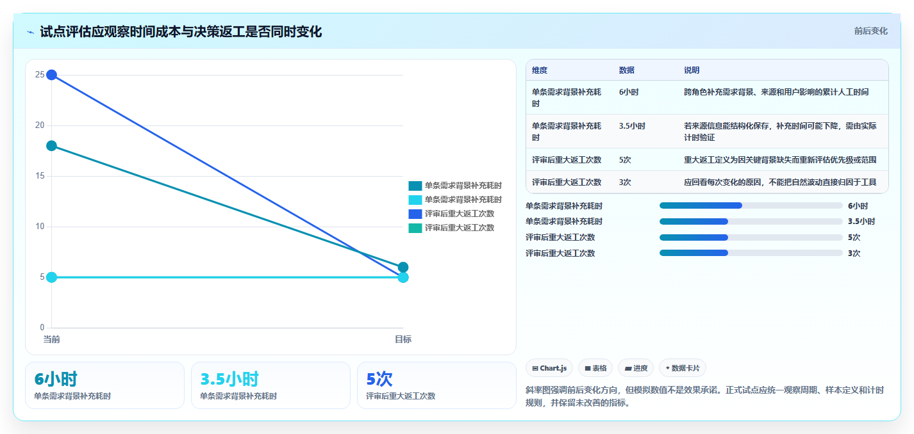Click the 3.5小时 progress bar
Screen dimensions: 914x434
pos(751,221)
